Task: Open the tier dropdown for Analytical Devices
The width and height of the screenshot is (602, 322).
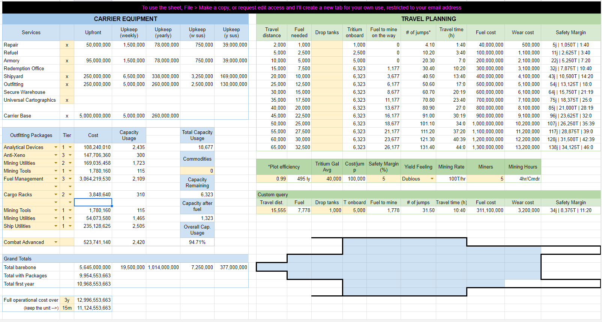Action: [x=70, y=147]
